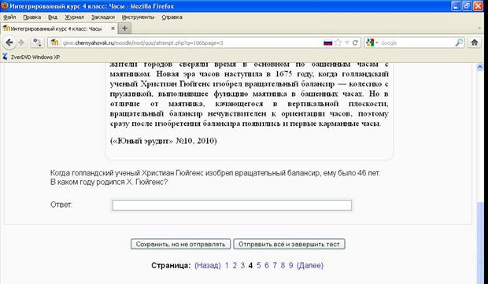This screenshot has width=488, height=284.
Task: Open the Справка menu
Action: click(172, 17)
